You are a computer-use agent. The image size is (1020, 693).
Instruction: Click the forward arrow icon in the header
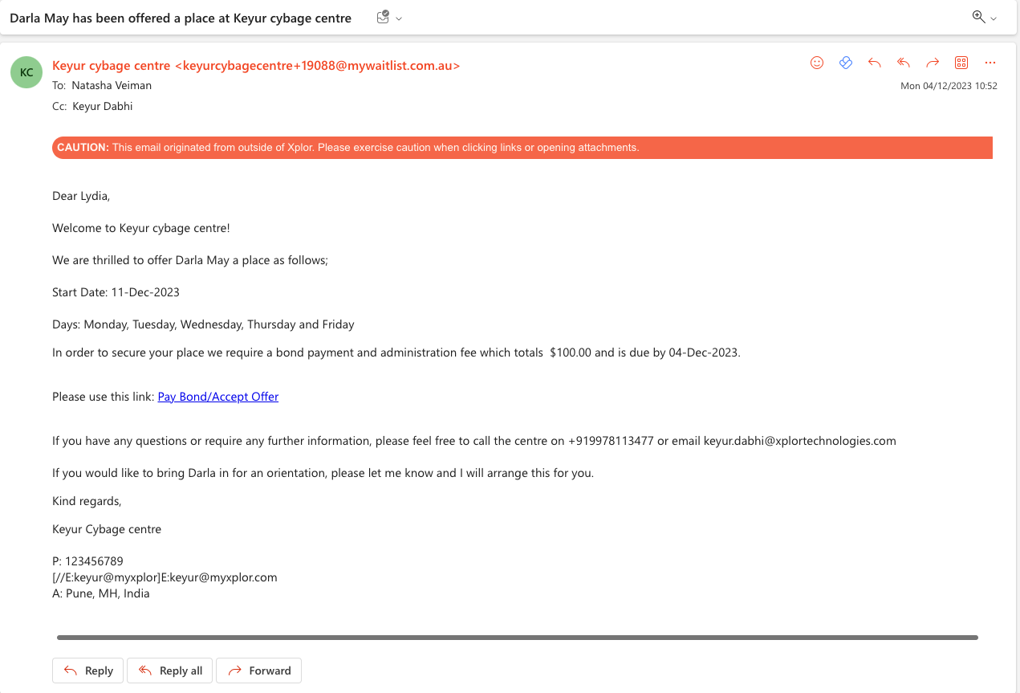coord(932,63)
